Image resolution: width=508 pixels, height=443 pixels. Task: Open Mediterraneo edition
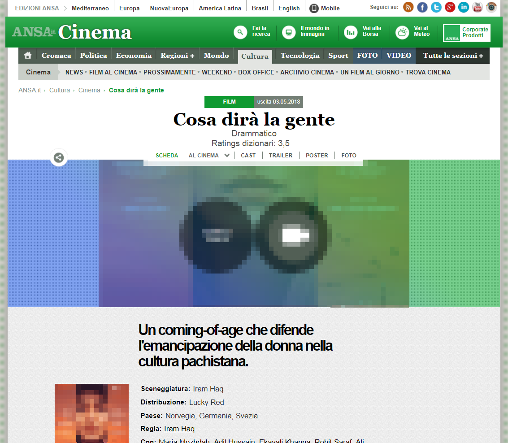90,8
